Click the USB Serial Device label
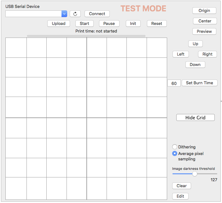Image resolution: width=222 pixels, height=203 pixels. 22,7
